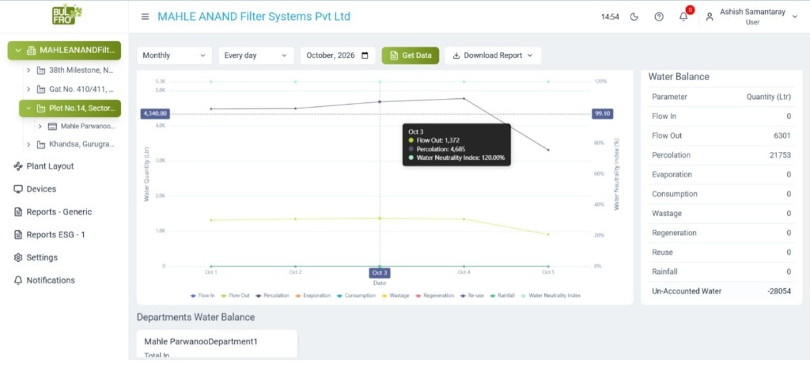810x380 pixels.
Task: Open Plant Layout page
Action: (x=50, y=166)
